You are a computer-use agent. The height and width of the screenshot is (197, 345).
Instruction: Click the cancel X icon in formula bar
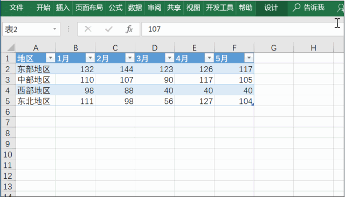[x=88, y=29]
